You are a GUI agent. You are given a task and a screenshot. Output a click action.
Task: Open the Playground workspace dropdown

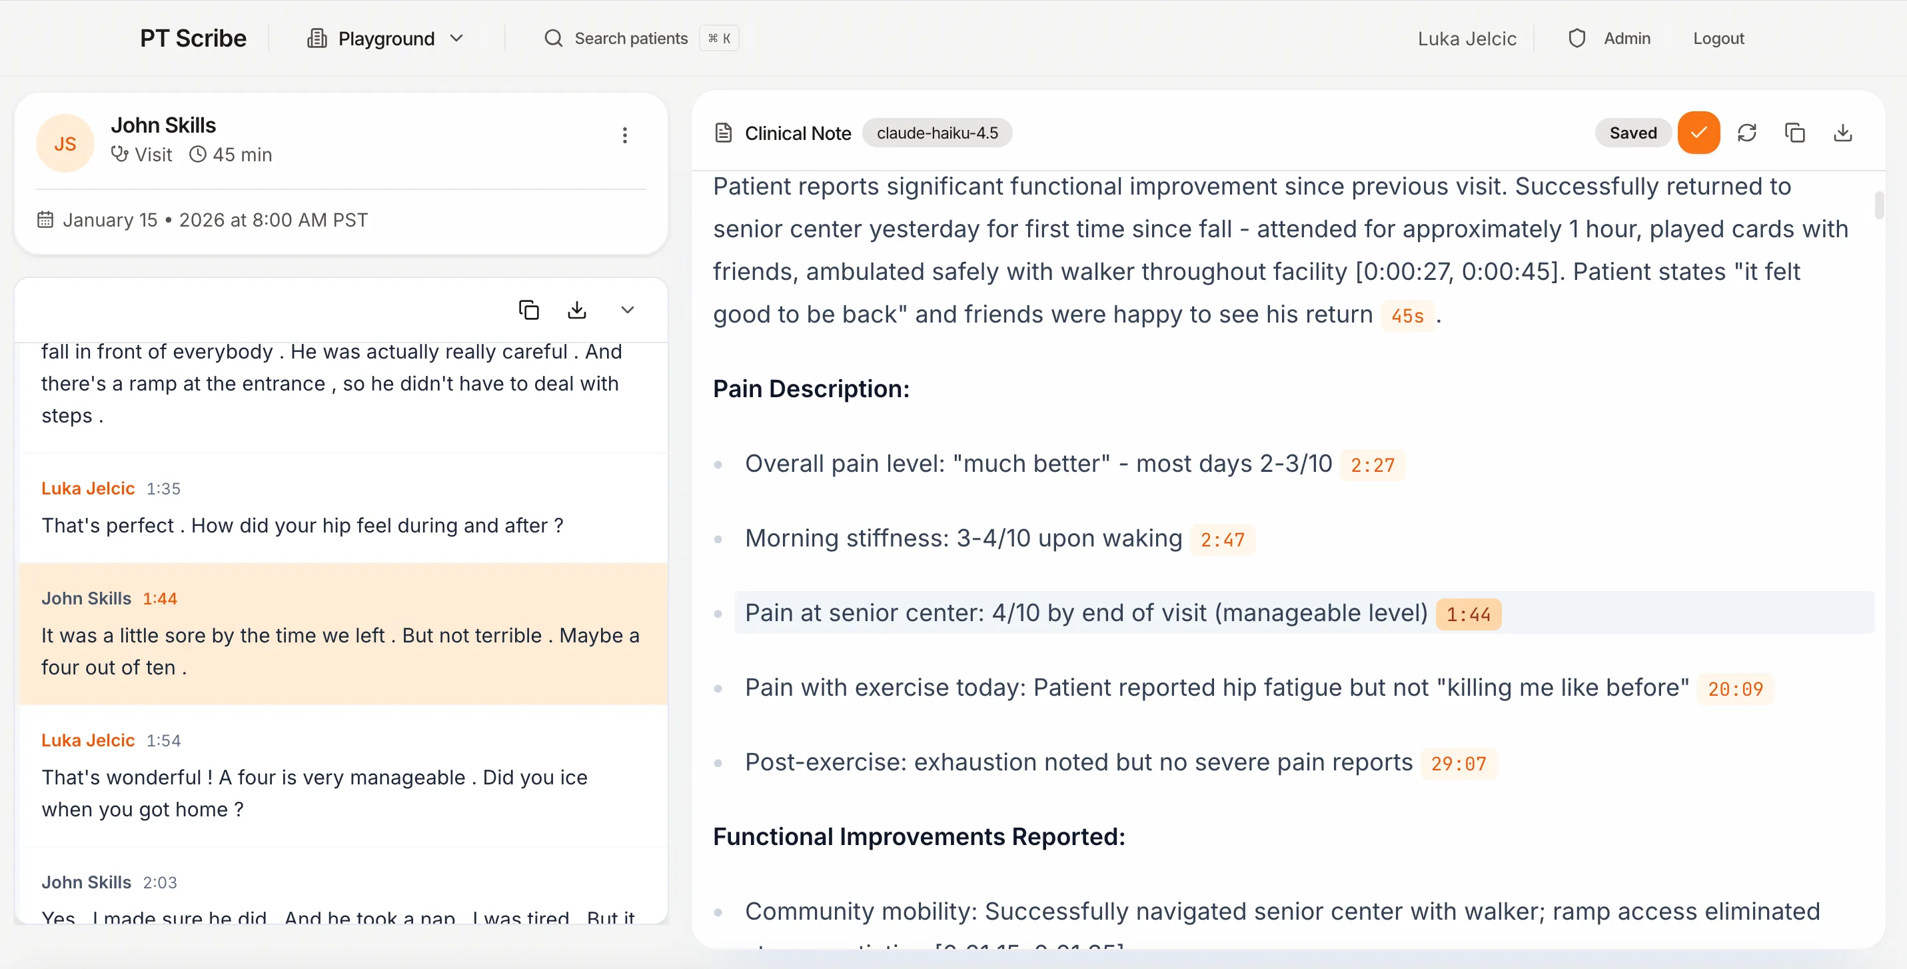[386, 39]
